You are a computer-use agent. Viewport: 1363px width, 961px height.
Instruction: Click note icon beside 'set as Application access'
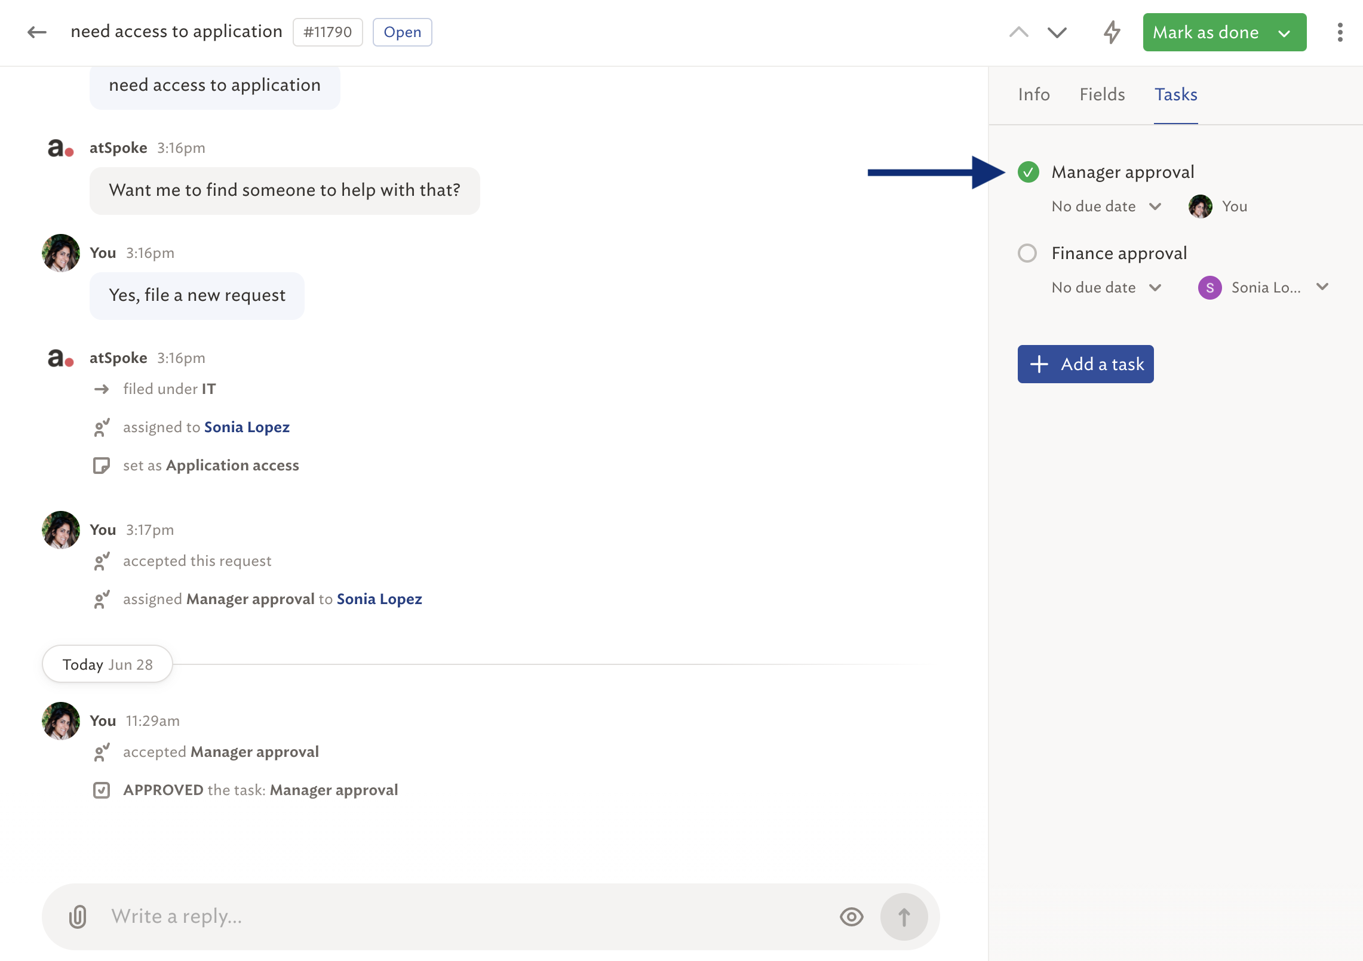tap(102, 466)
